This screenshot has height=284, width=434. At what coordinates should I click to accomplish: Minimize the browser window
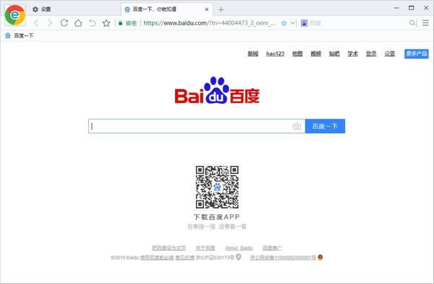[x=396, y=8]
